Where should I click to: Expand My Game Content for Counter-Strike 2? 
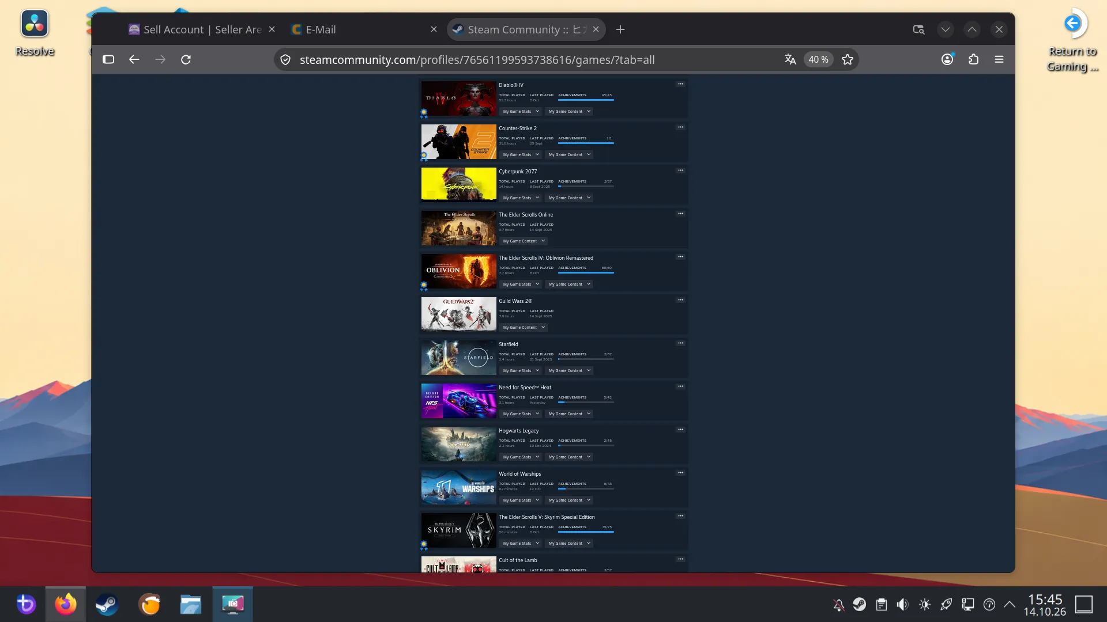tap(569, 154)
